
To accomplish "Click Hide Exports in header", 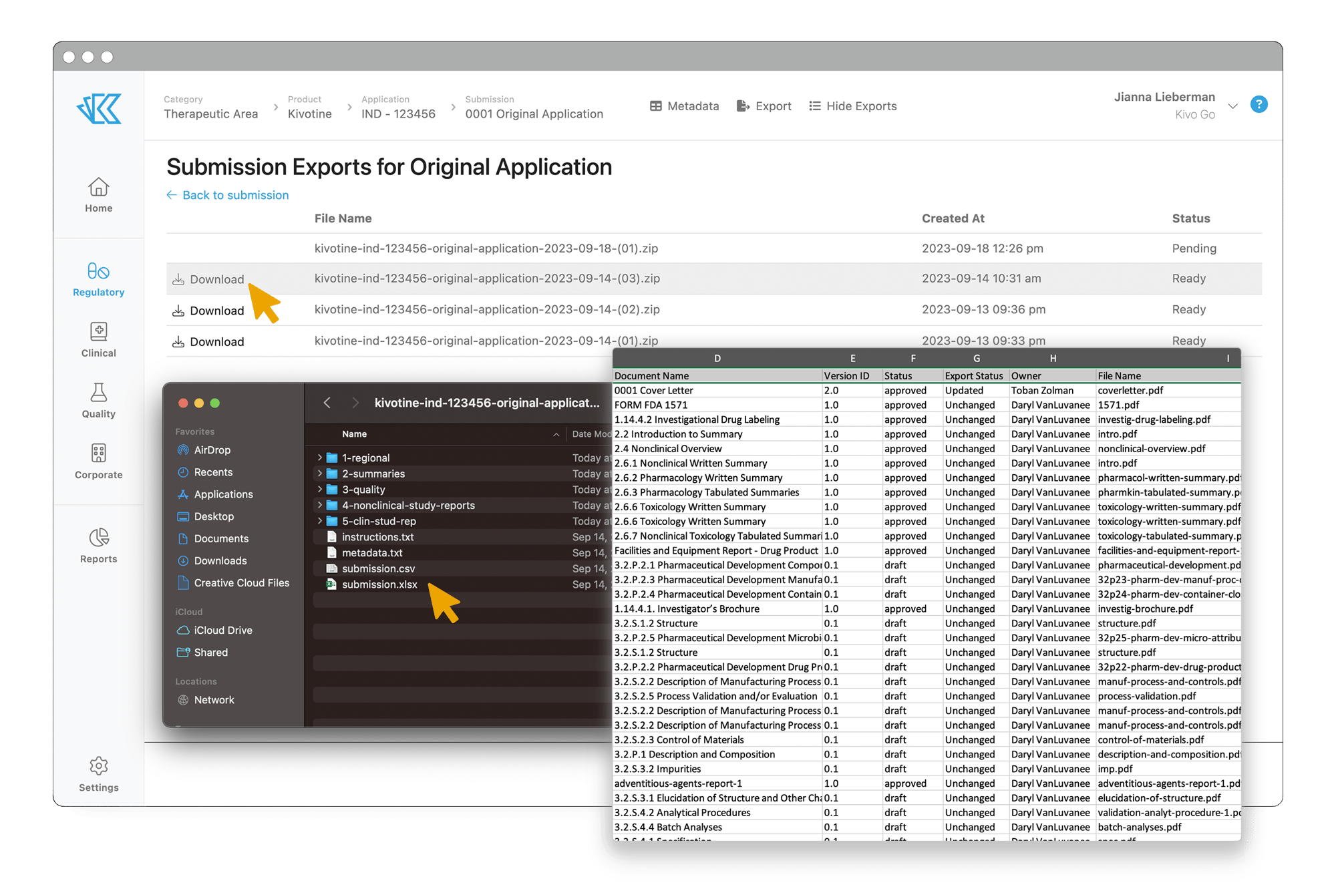I will [x=852, y=106].
